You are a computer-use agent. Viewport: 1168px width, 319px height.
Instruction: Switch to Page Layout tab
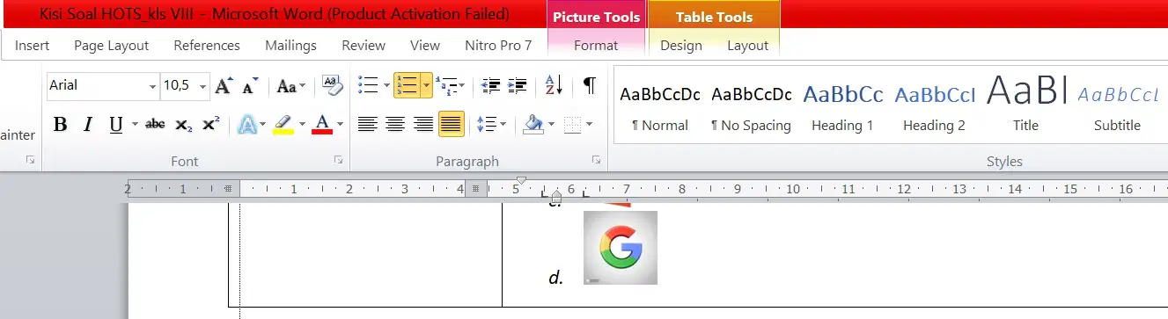coord(112,46)
